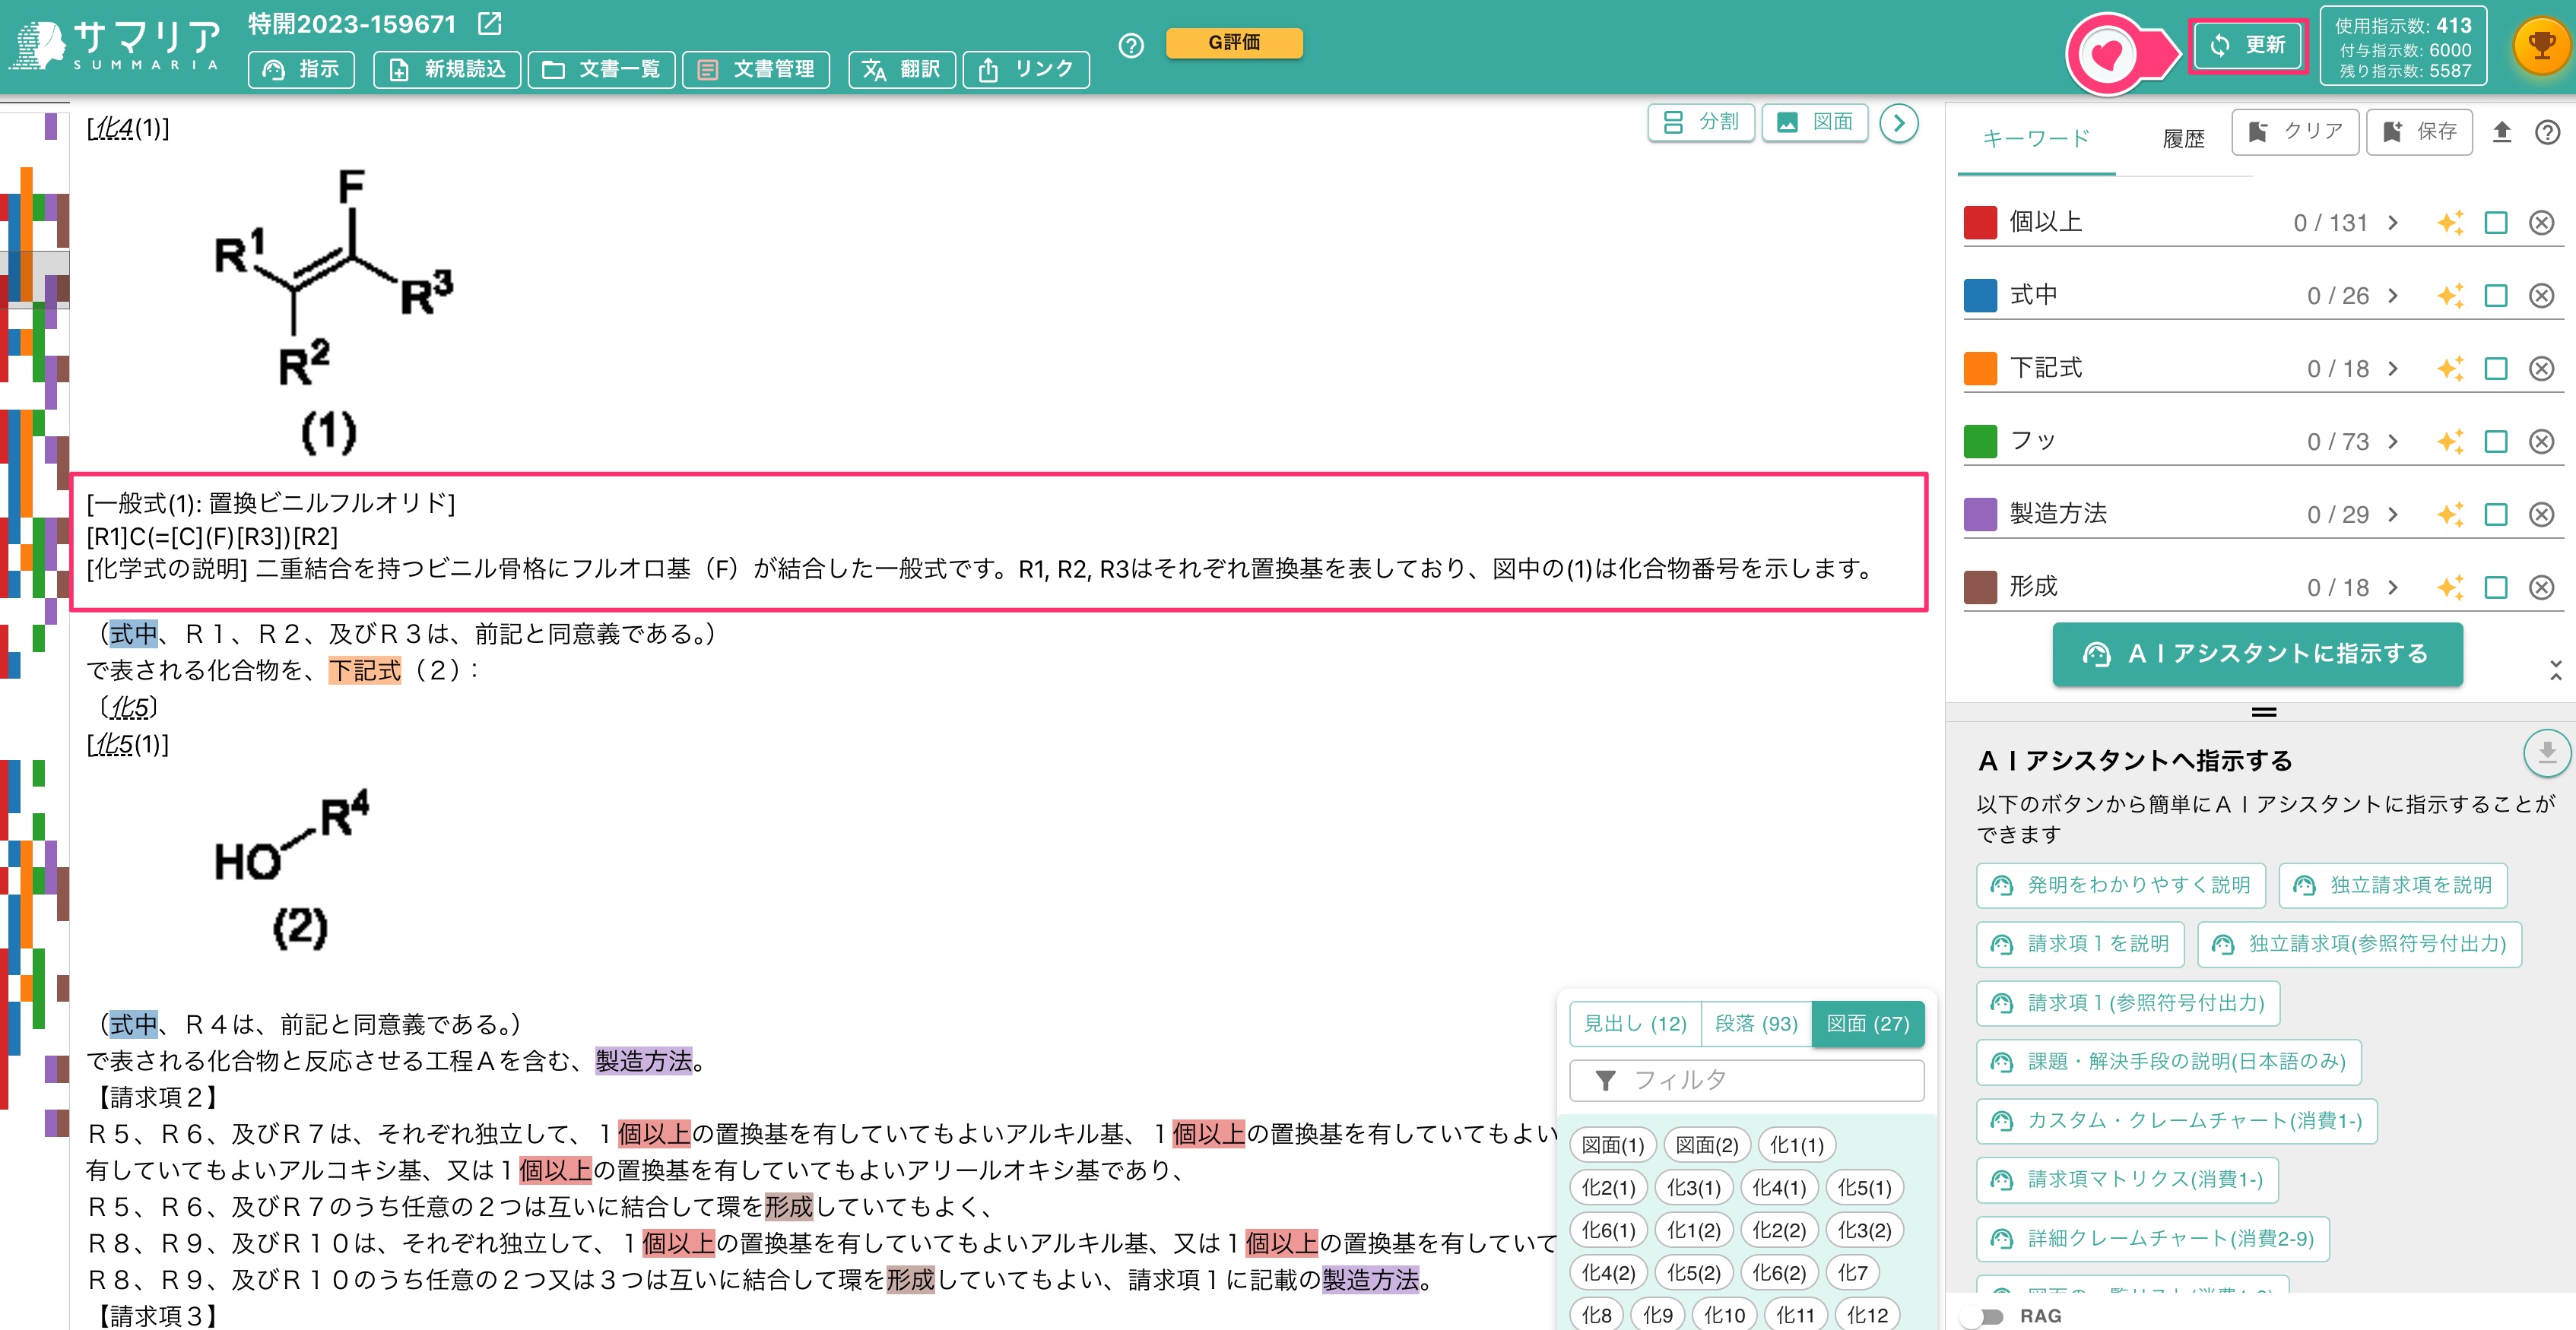Remove keyword フッ with its X icon
The height and width of the screenshot is (1330, 2576).
pos(2541,442)
